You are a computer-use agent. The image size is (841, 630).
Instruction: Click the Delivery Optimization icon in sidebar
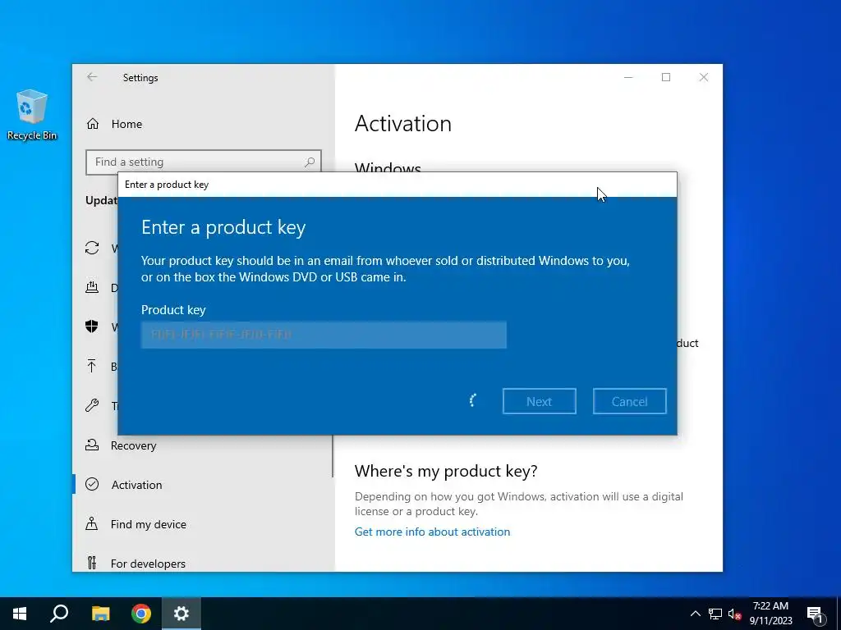coord(92,287)
